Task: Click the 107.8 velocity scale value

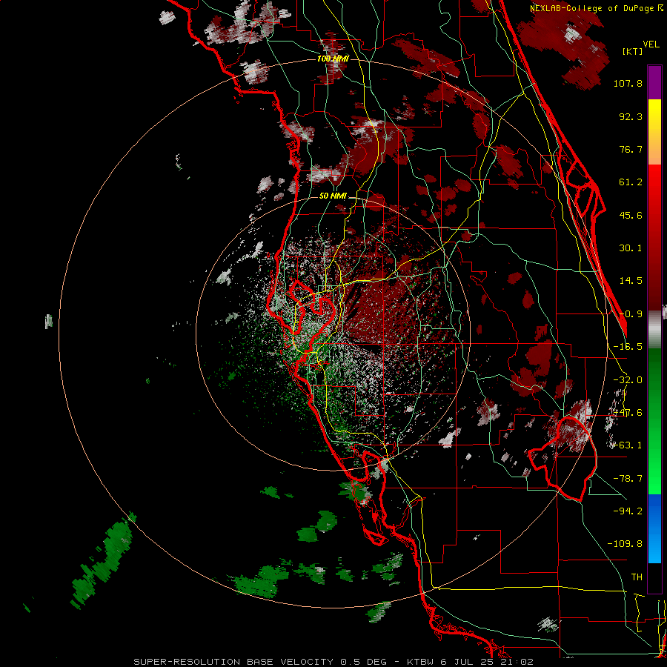Action: [x=628, y=83]
